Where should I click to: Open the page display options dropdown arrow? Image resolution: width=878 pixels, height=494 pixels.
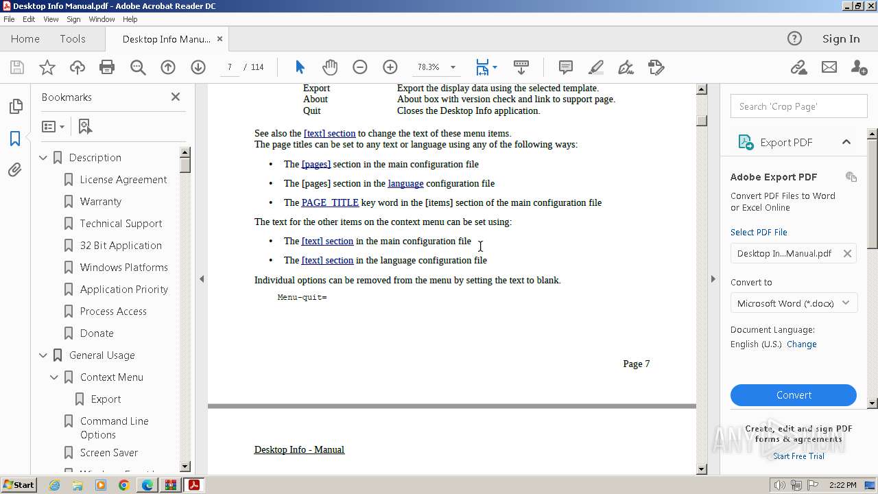pos(495,67)
